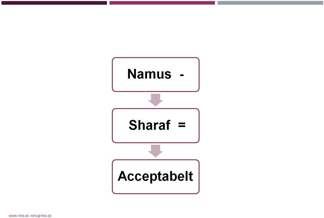Select the dark purple header bar
The width and height of the screenshot is (324, 218).
(54, 3)
